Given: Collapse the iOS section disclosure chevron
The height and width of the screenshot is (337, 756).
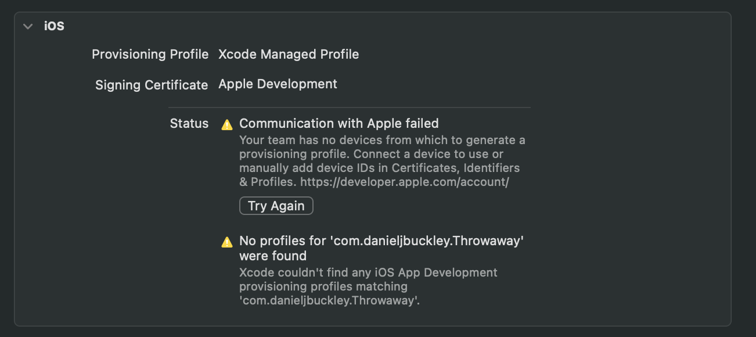Looking at the screenshot, I should tap(28, 26).
